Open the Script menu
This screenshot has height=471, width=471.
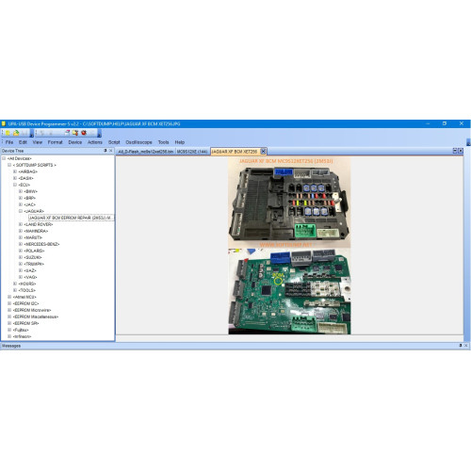[114, 142]
